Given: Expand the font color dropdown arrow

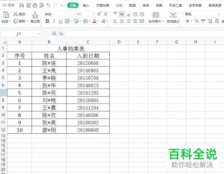Looking at the screenshot, I should click(x=98, y=21).
